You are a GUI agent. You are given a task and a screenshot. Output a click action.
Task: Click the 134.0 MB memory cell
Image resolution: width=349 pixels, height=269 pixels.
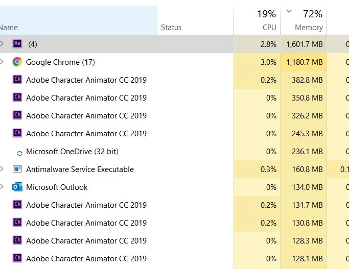click(304, 187)
